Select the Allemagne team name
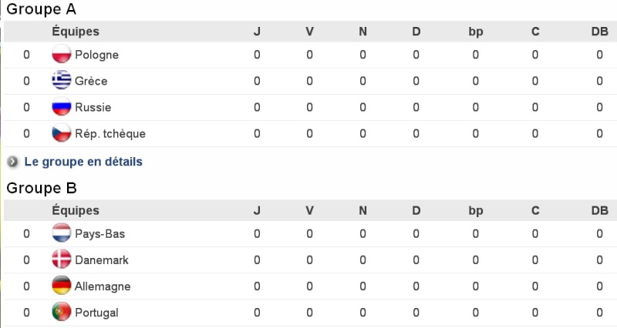Viewport: 617px width, 328px height. 103,286
